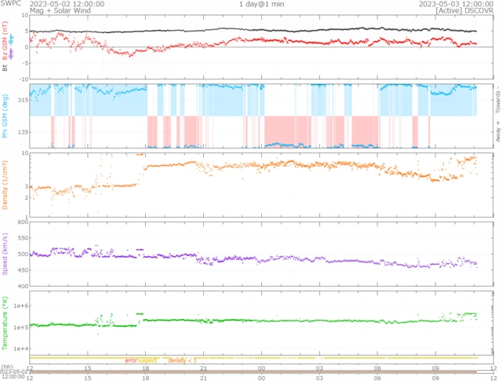
Task: Click the 'density < 1' legend label
Action: point(182,361)
